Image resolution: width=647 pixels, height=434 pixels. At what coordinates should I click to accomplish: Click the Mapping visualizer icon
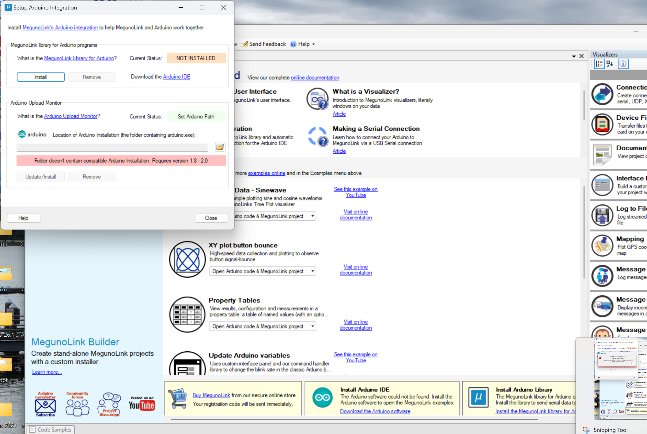click(x=602, y=246)
